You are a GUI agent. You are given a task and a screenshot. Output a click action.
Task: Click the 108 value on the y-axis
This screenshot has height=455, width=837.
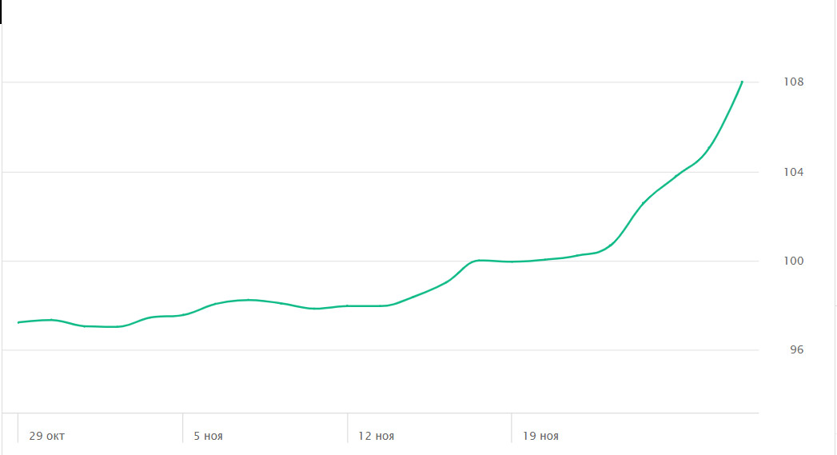click(793, 82)
